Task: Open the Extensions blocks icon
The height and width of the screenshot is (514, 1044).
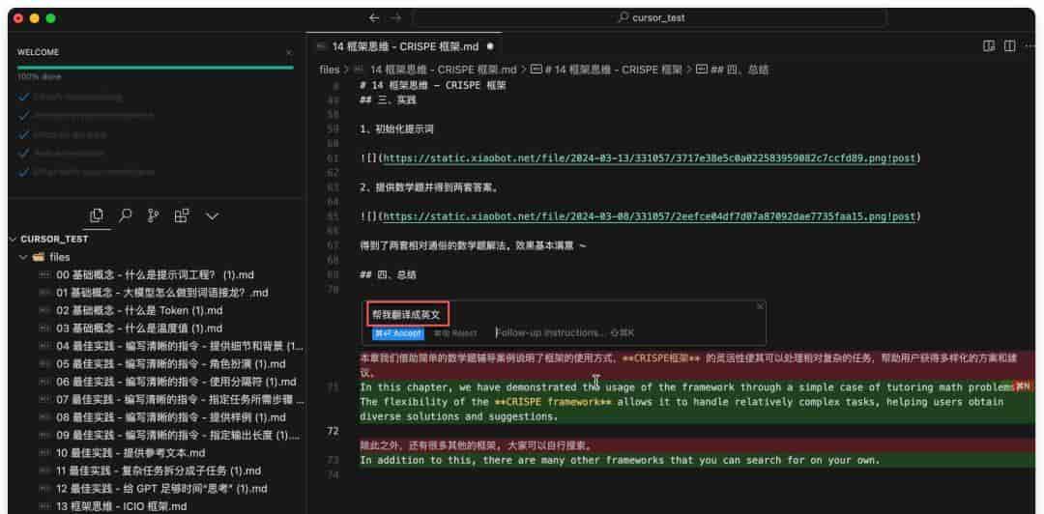Action: tap(182, 215)
